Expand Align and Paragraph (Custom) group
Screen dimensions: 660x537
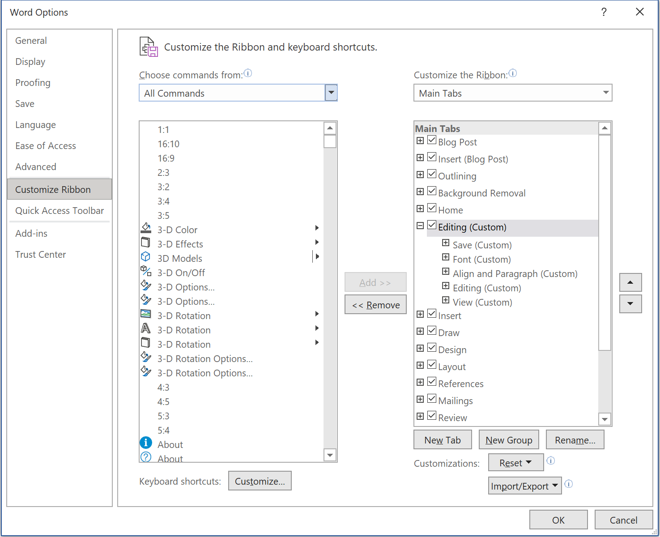click(x=446, y=272)
